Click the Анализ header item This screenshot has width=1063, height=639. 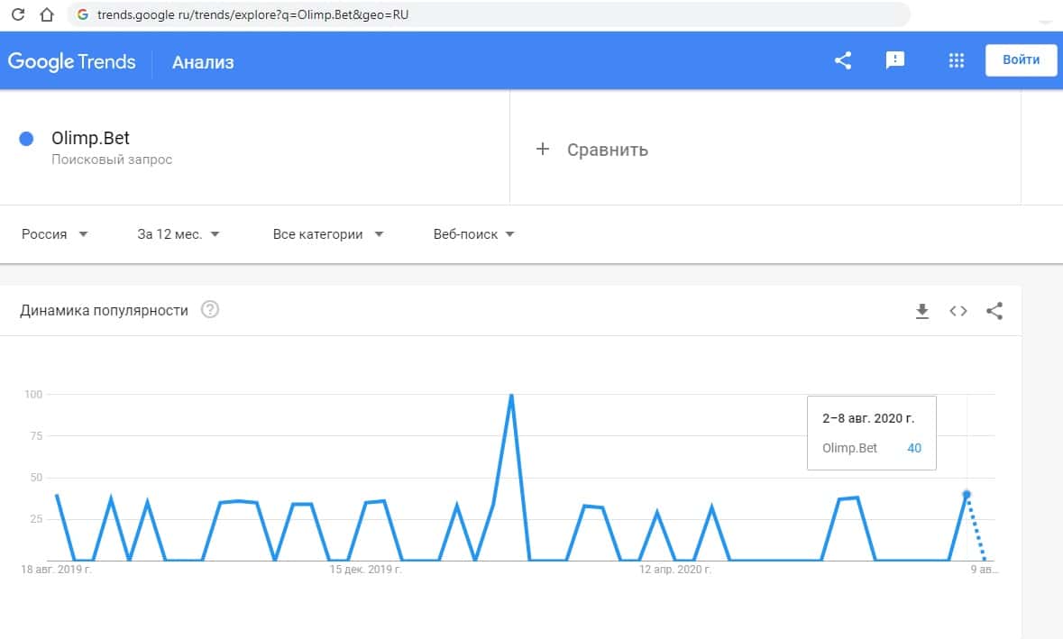tap(203, 62)
